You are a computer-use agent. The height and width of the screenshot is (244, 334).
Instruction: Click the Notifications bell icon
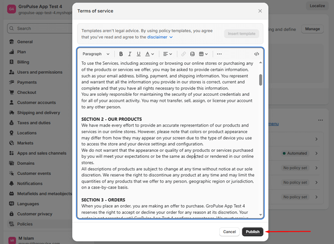click(x=12, y=183)
